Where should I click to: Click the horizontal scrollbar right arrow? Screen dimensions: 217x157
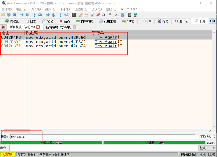click(x=210, y=130)
